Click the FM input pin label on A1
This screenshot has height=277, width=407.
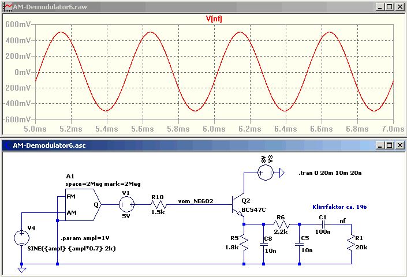[x=71, y=197]
